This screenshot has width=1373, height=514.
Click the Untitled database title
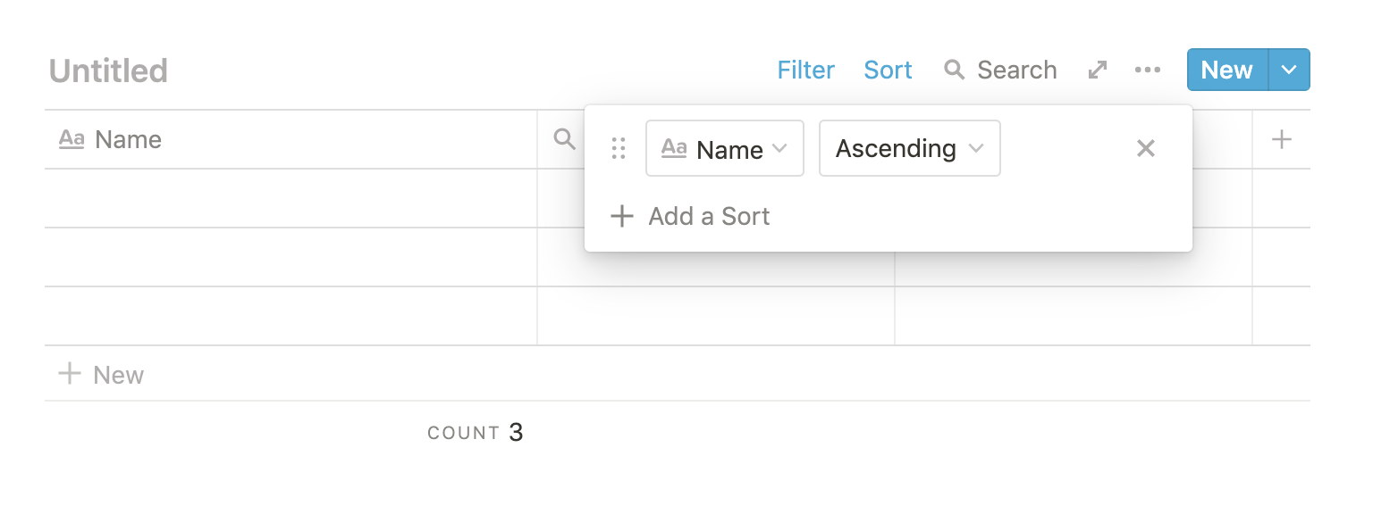(x=108, y=70)
